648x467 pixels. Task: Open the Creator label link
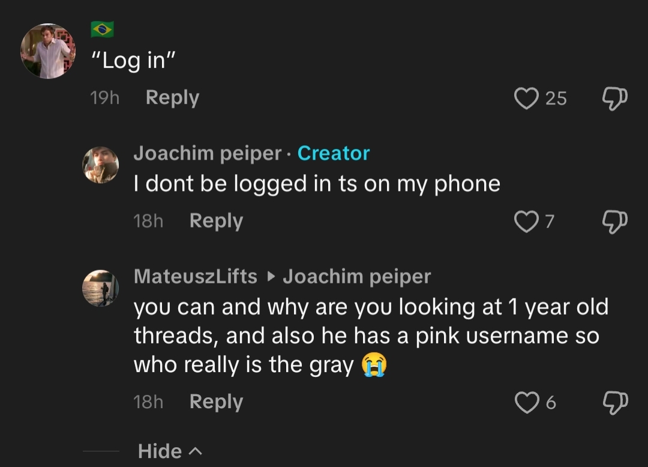click(x=334, y=153)
